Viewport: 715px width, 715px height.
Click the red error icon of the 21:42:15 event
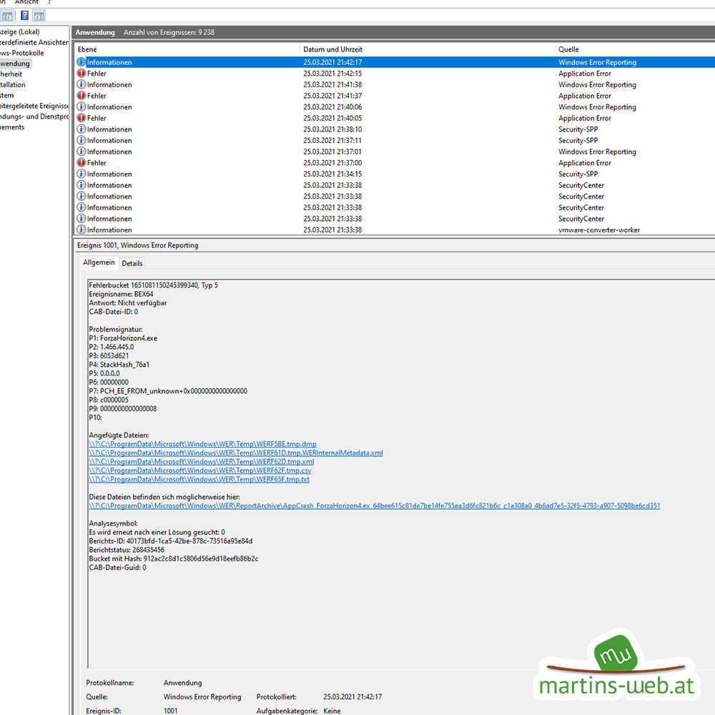click(82, 73)
